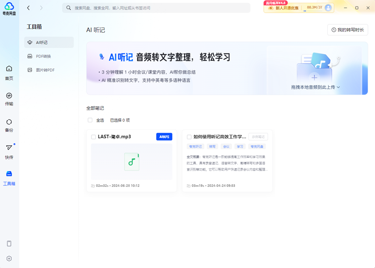Click the 我的转写时长 button
This screenshot has width=375, height=268.
pos(347,30)
